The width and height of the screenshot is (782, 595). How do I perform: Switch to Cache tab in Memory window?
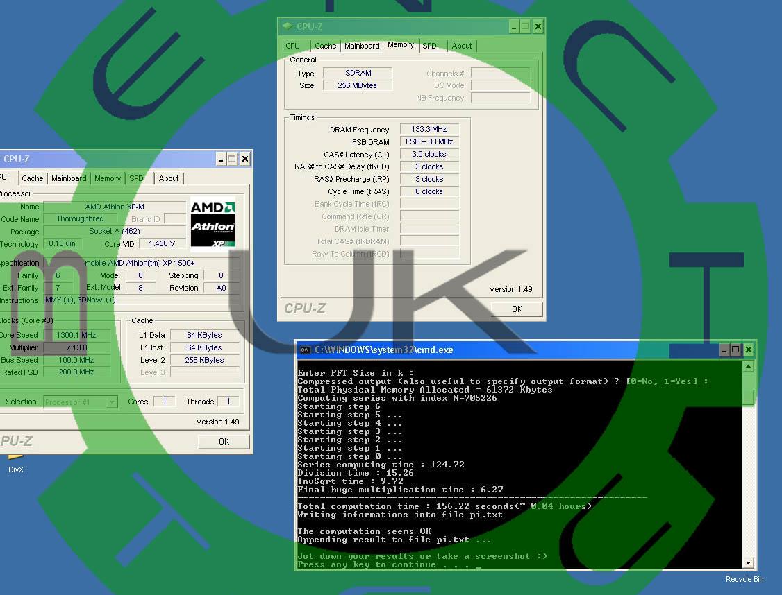tap(325, 46)
